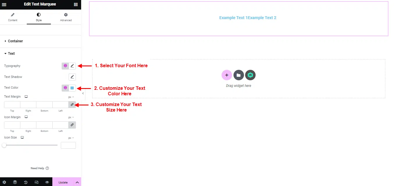Click the green teal add-on templates button
Screen dimensions: 394x186
pyautogui.click(x=250, y=75)
